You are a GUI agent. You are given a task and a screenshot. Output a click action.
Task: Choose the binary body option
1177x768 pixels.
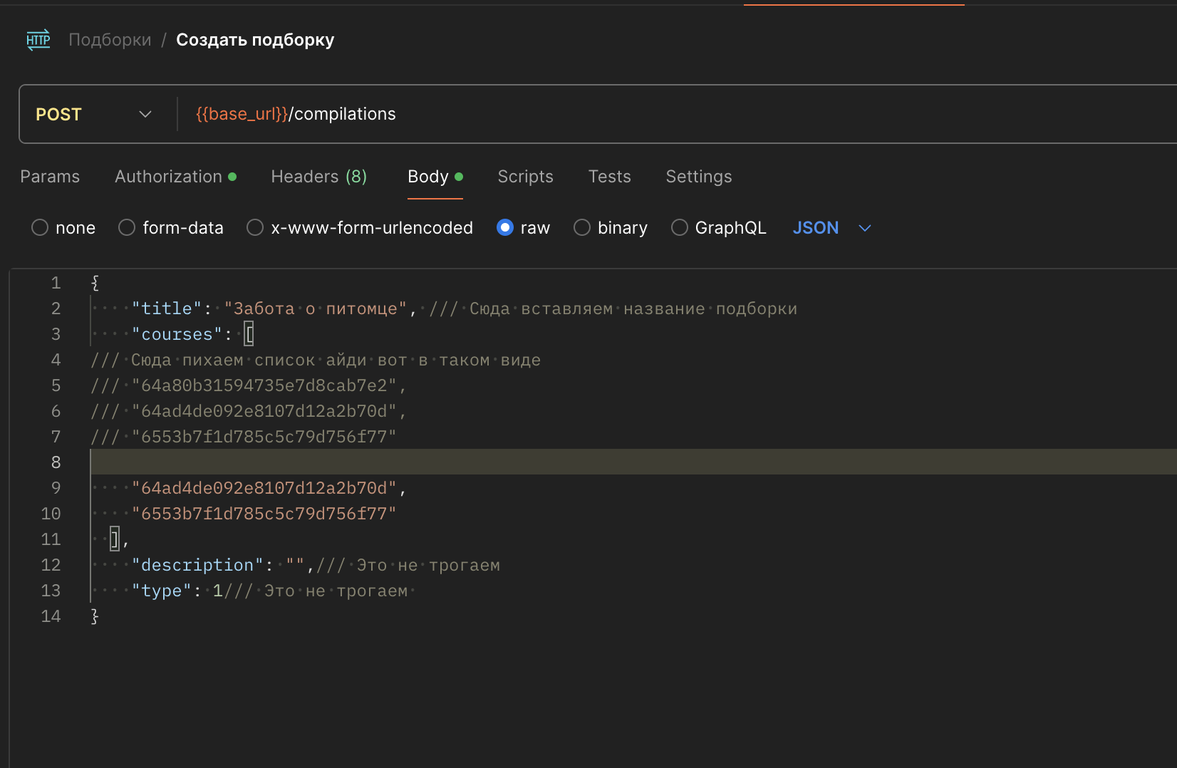(x=582, y=228)
